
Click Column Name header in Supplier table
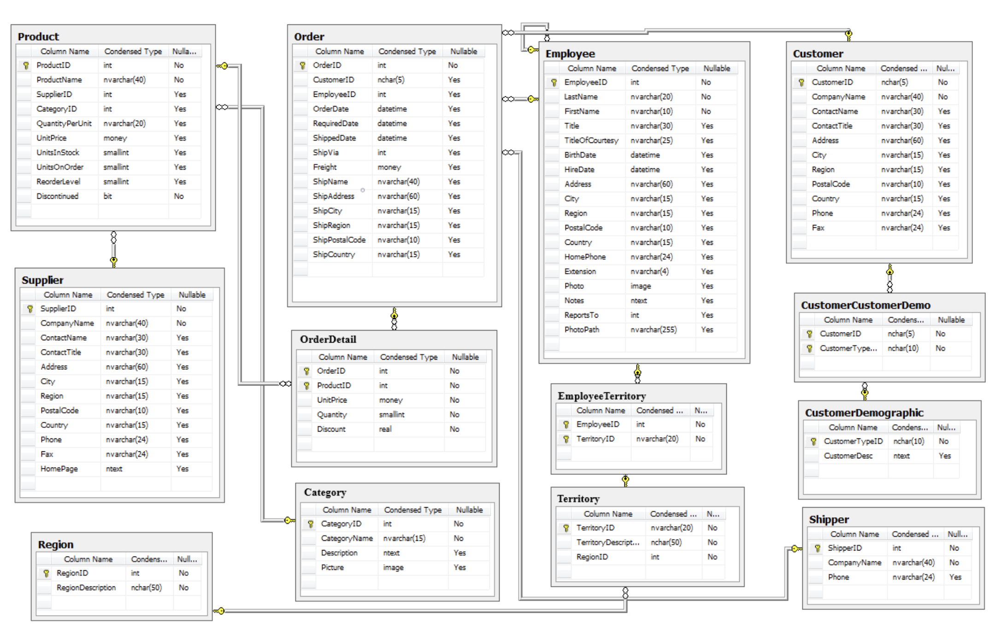pos(68,295)
